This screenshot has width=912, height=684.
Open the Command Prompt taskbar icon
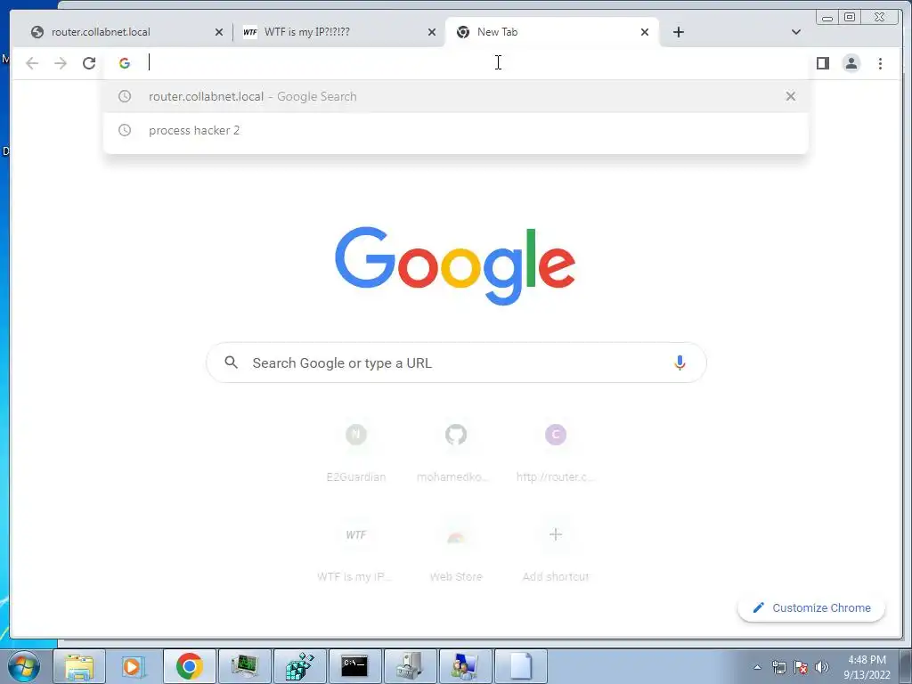click(x=354, y=666)
